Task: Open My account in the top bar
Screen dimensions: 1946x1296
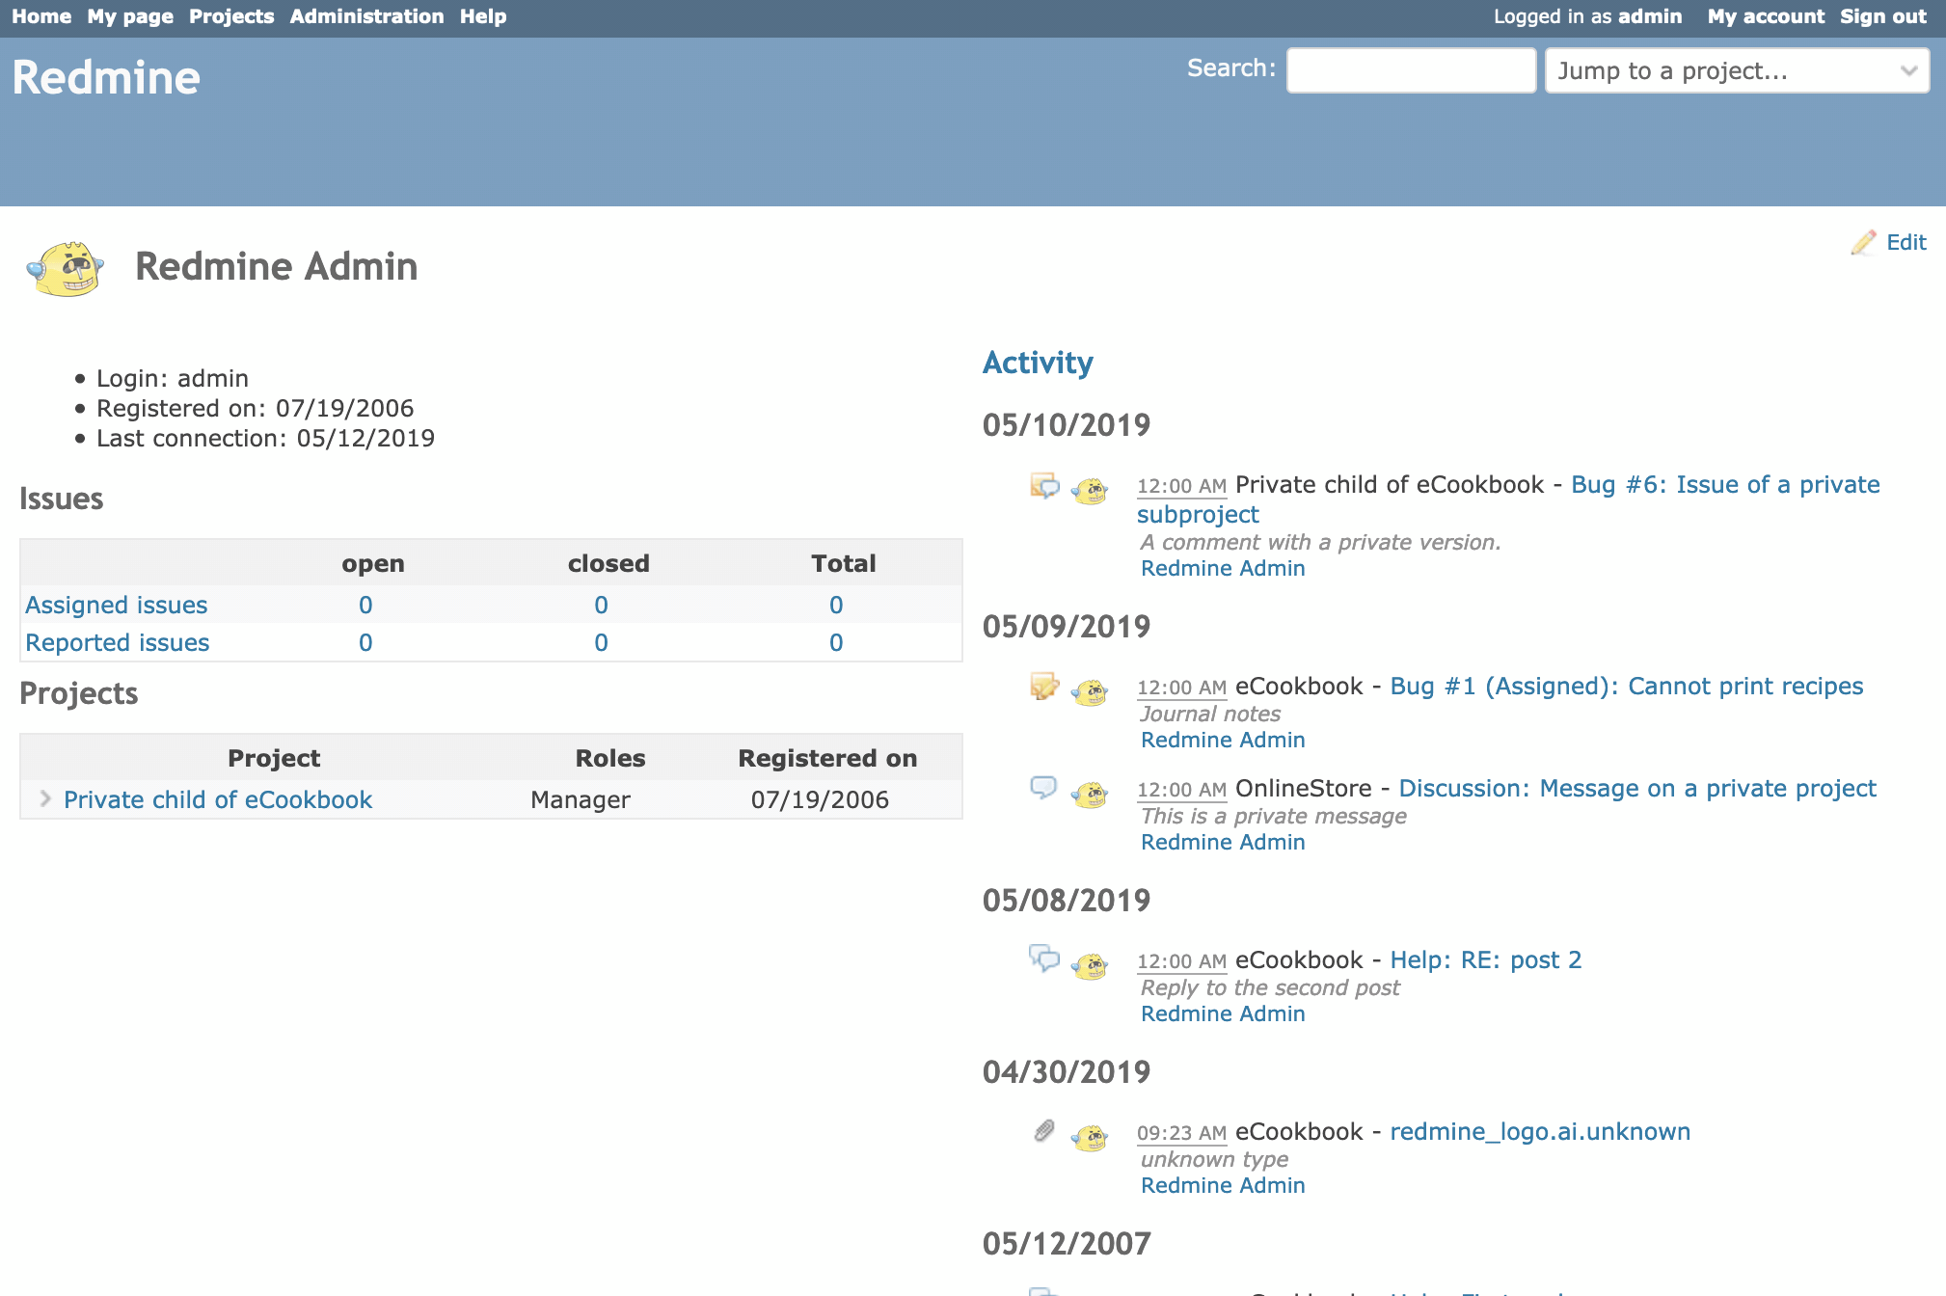Action: [1766, 16]
